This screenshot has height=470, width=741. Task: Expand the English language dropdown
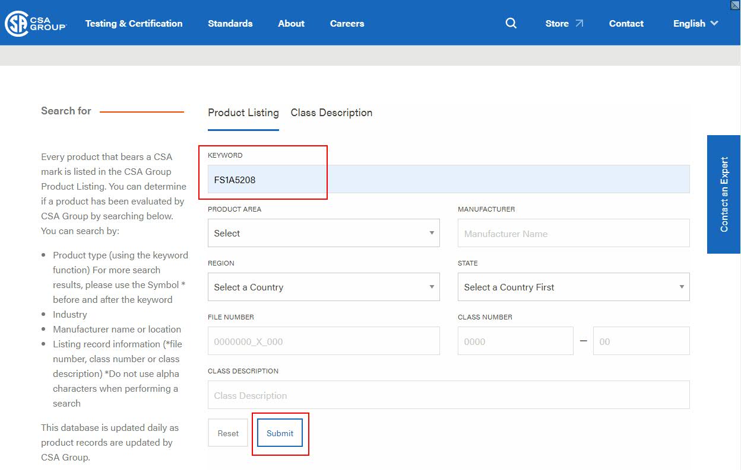696,24
